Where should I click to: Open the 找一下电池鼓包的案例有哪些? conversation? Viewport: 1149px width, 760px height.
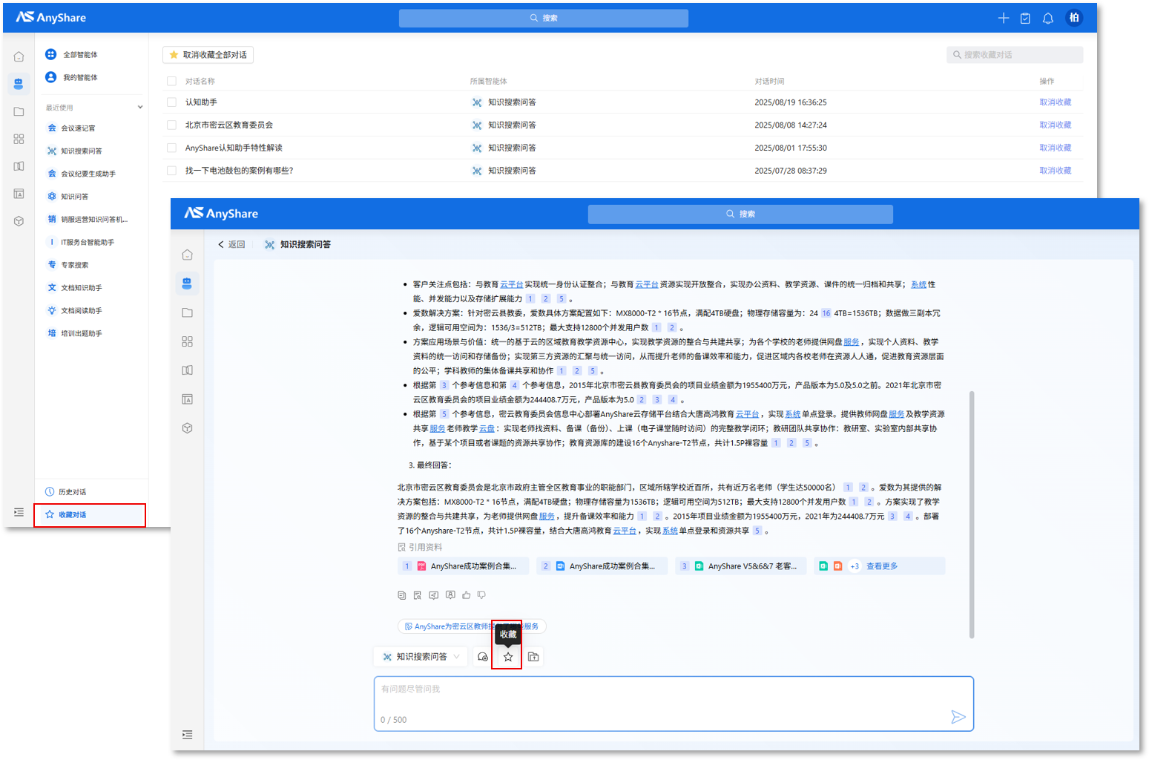point(240,171)
